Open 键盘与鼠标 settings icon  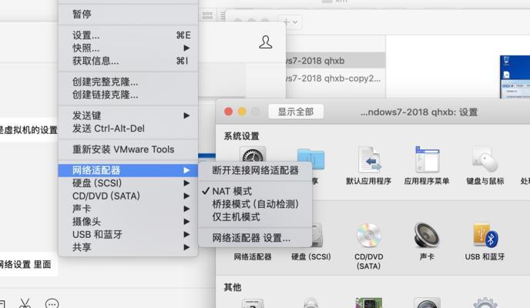pos(485,159)
